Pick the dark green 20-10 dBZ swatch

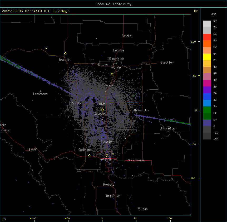click(x=207, y=116)
